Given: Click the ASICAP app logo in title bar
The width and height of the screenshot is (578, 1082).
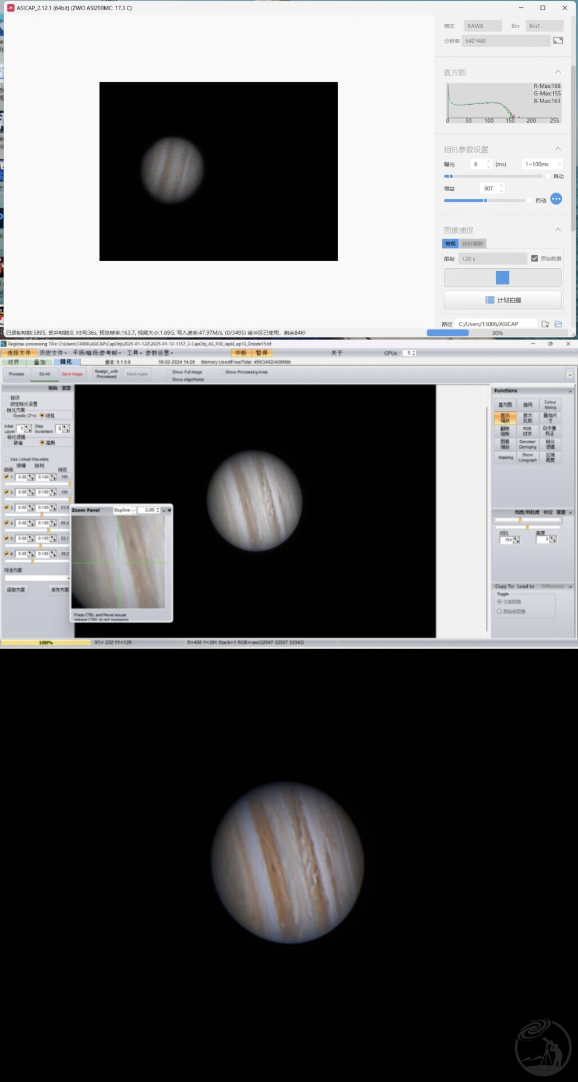Looking at the screenshot, I should pyautogui.click(x=10, y=8).
